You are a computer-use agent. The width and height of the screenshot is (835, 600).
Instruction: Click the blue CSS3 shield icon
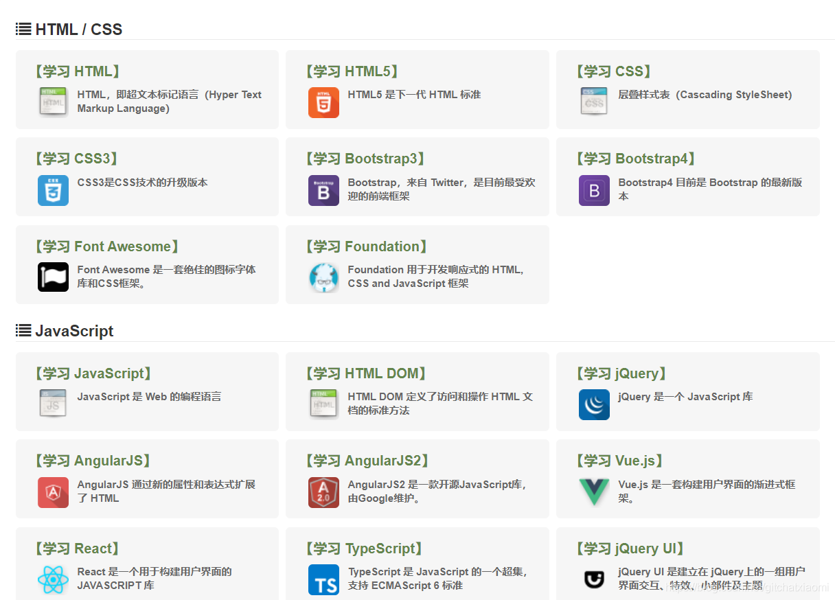click(53, 190)
